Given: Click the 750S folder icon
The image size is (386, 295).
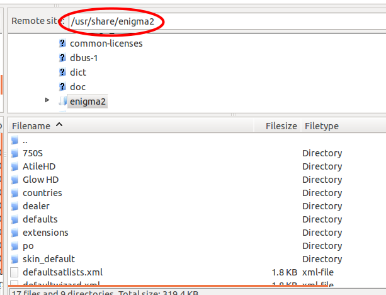Looking at the screenshot, I should (x=14, y=153).
